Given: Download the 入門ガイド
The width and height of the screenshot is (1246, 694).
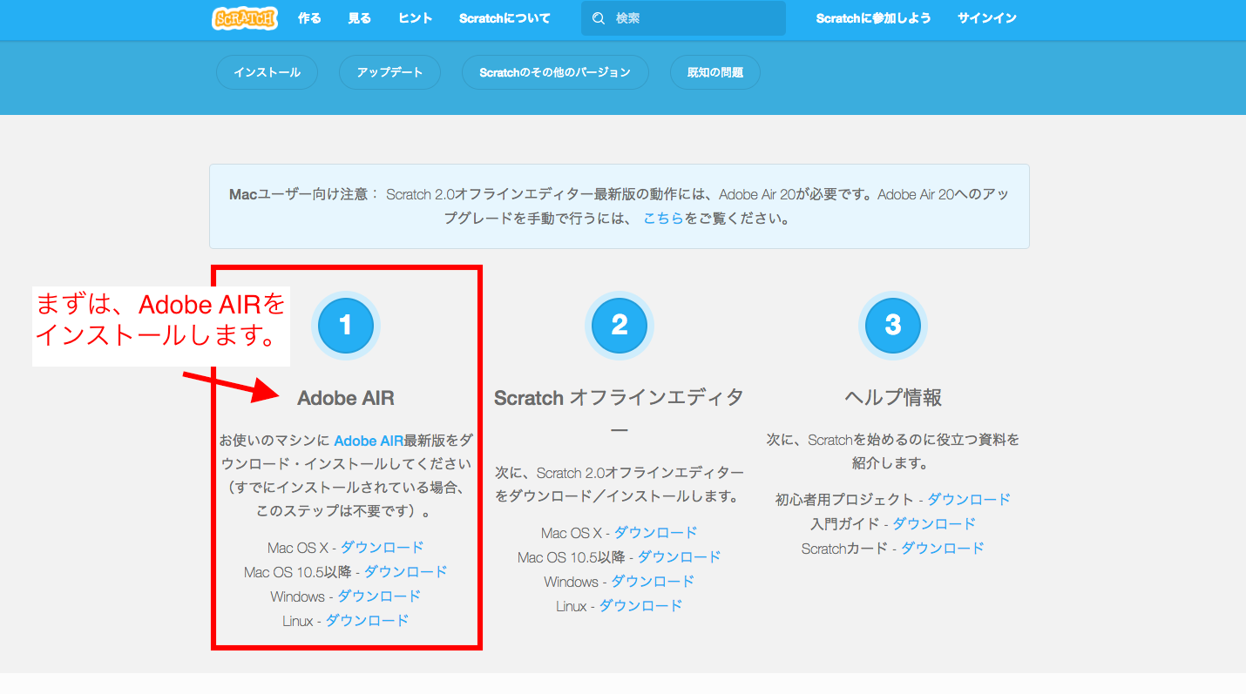Looking at the screenshot, I should tap(934, 524).
